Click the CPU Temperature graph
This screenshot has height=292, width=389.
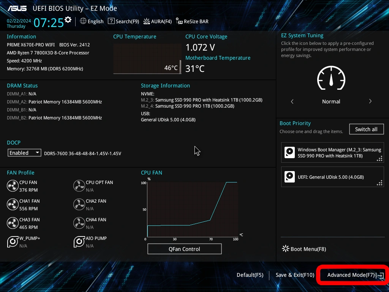pos(147,59)
